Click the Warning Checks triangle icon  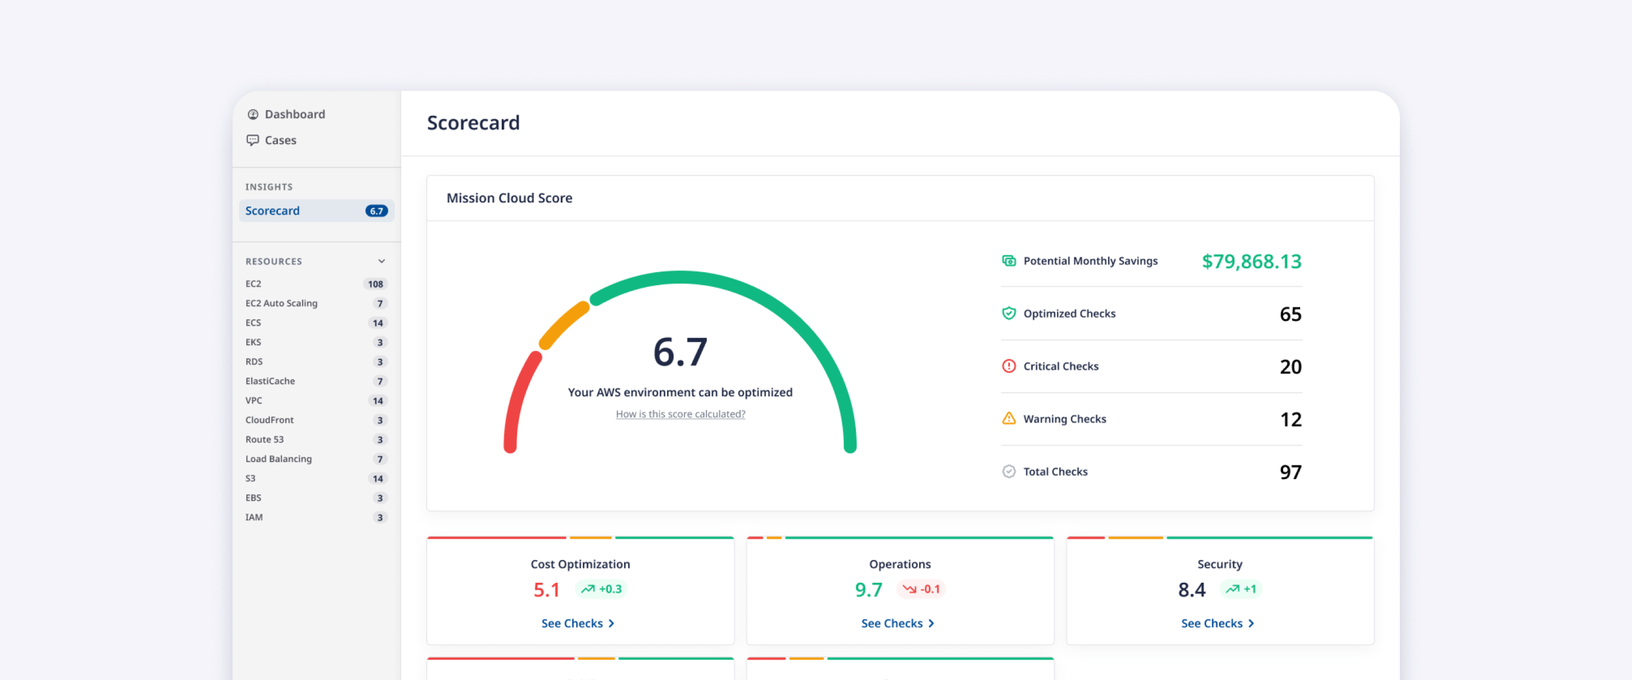(x=1009, y=418)
